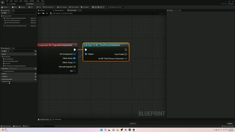Open the Help menu
235x132 pixels.
[x=43, y=1]
